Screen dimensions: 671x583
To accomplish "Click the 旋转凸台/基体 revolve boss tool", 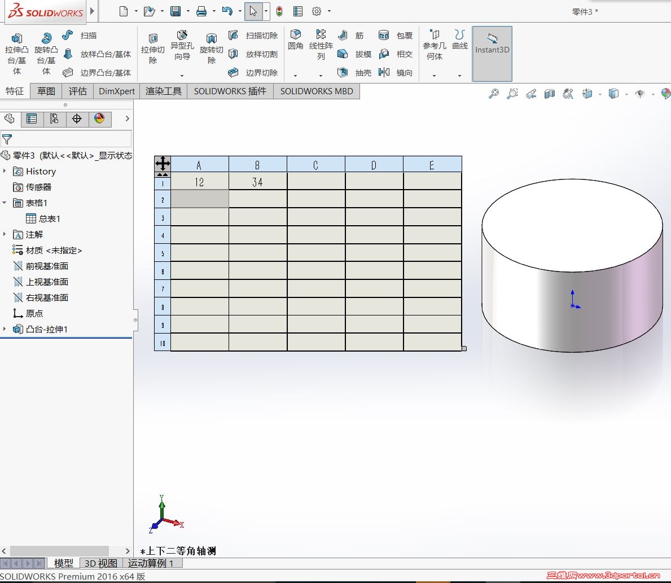I will click(x=46, y=54).
